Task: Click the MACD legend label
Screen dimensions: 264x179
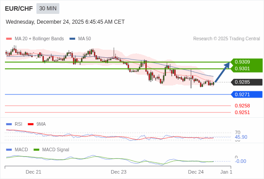Action: click(21, 150)
